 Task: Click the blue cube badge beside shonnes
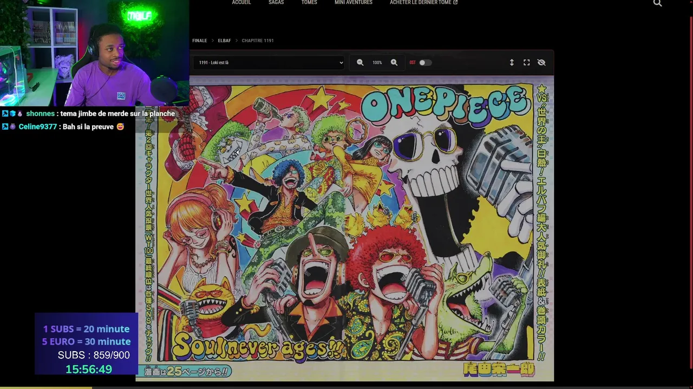(x=12, y=114)
